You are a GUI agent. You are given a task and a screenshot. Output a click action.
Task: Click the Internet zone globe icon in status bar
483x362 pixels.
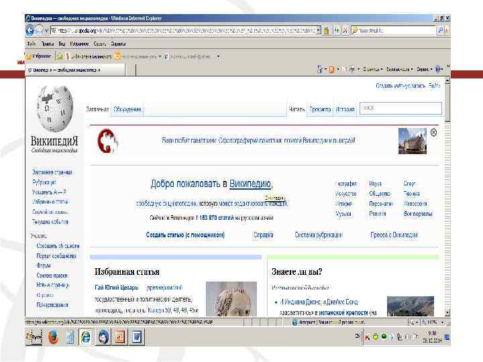[x=294, y=322]
